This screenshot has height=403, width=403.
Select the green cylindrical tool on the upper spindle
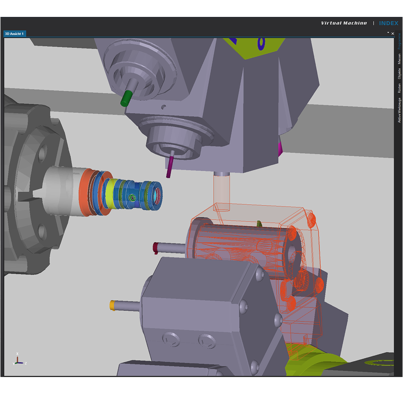[126, 98]
